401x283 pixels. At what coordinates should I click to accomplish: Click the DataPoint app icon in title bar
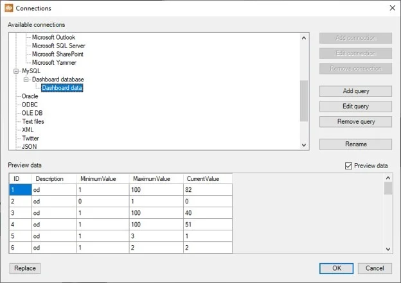[9, 8]
